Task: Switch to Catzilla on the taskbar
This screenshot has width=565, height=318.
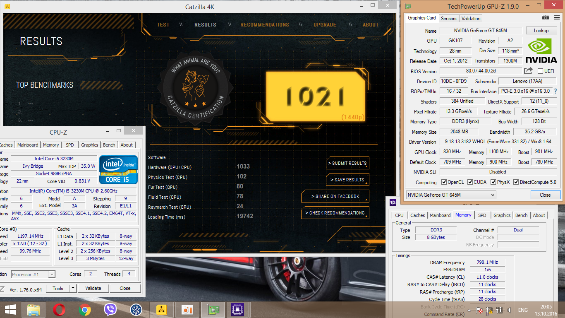Action: [162, 310]
